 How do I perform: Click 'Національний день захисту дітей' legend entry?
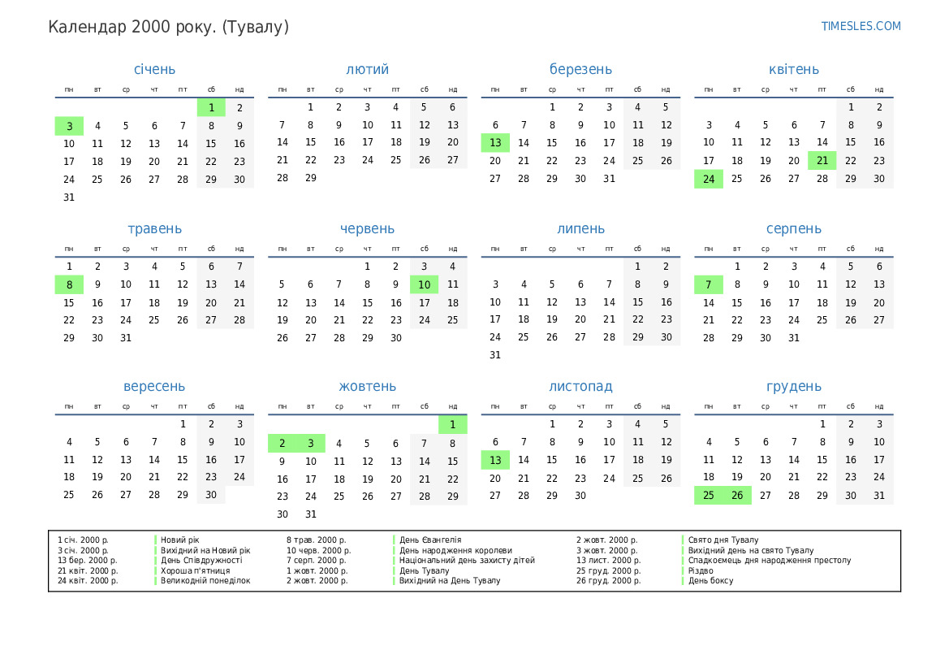(467, 560)
